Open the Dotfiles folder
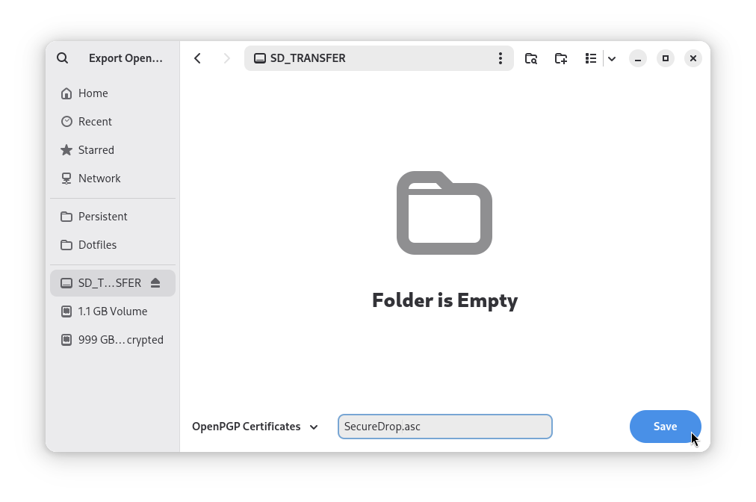 coord(97,244)
